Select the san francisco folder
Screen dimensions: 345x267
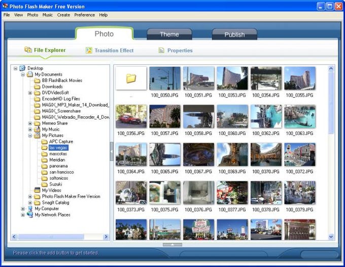(x=61, y=172)
